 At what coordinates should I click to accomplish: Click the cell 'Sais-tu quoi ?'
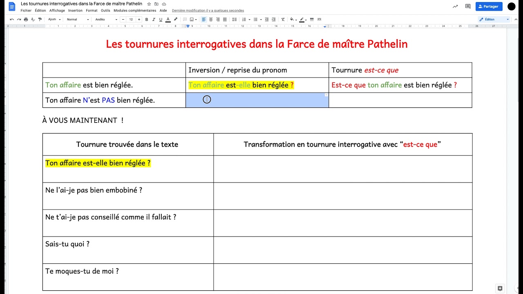point(128,250)
